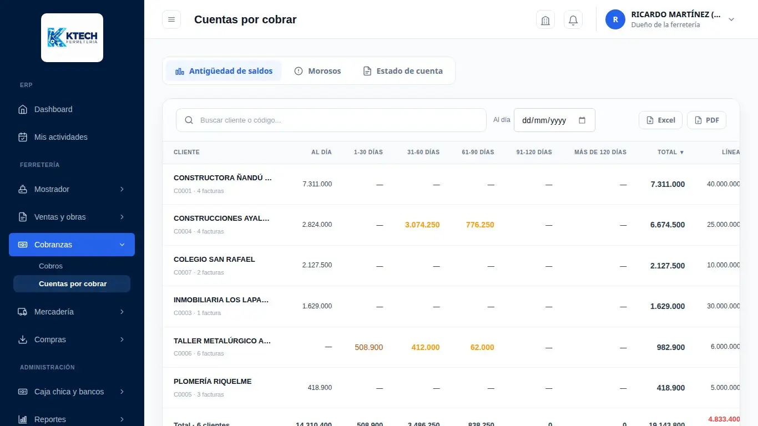Image resolution: width=758 pixels, height=426 pixels.
Task: Click the user avatar with letter R
Action: (615, 19)
